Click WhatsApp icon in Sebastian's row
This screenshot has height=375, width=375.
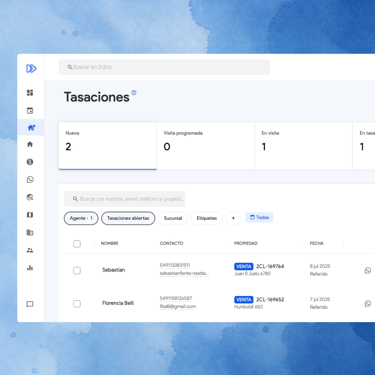pyautogui.click(x=368, y=270)
